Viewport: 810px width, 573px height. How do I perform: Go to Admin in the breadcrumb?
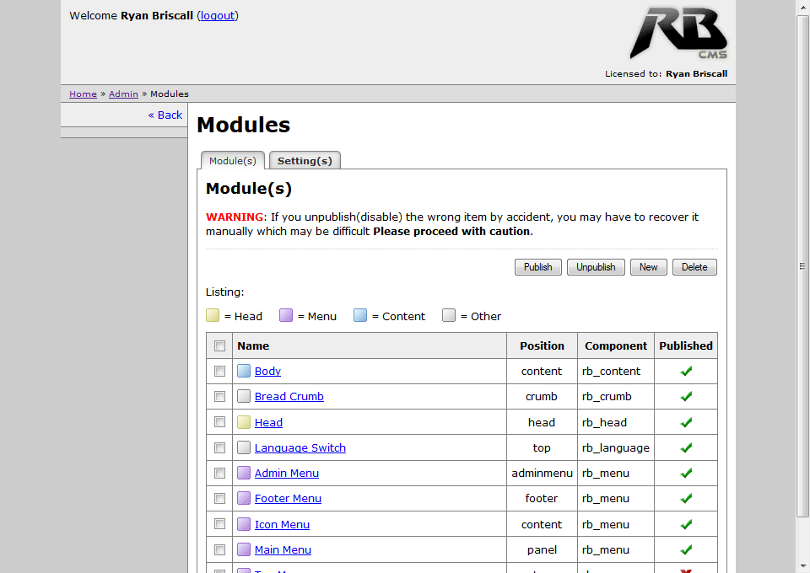(x=123, y=94)
